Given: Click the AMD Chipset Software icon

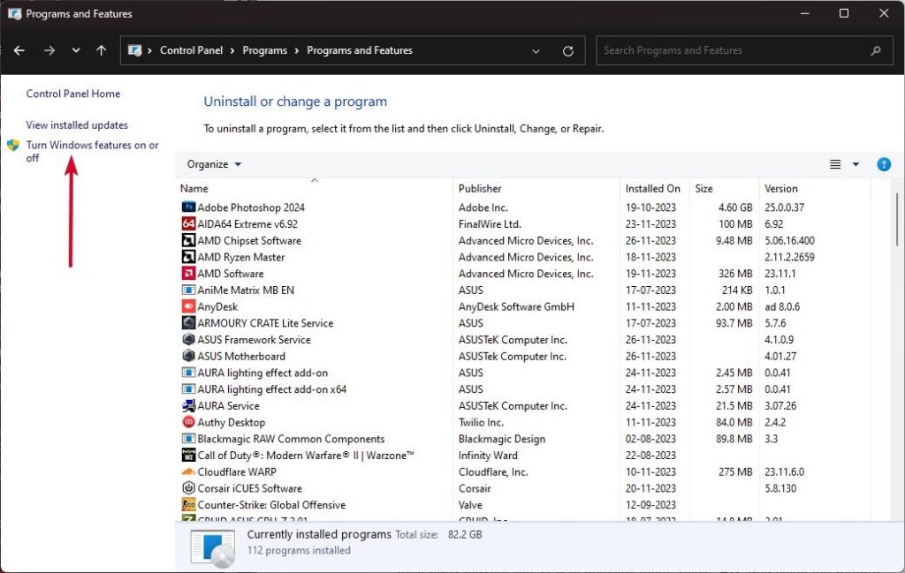Looking at the screenshot, I should pos(188,240).
